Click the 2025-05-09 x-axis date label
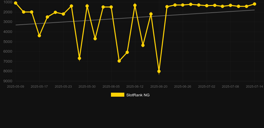 (x=15, y=87)
